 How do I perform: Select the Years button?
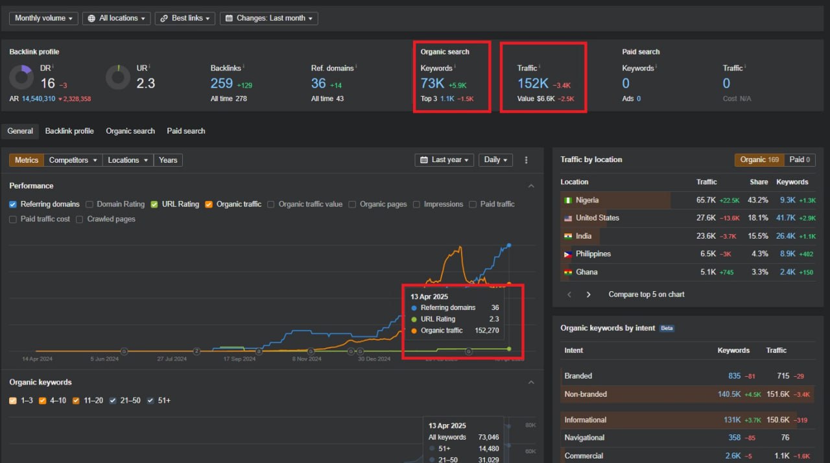click(x=168, y=160)
